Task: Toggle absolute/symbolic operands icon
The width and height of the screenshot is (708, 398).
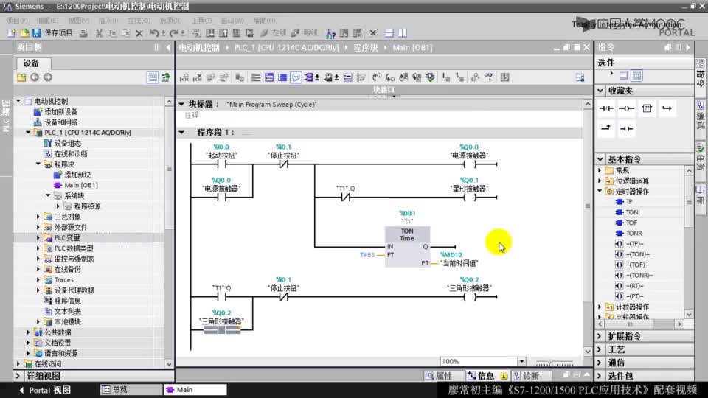Action: 310,77
